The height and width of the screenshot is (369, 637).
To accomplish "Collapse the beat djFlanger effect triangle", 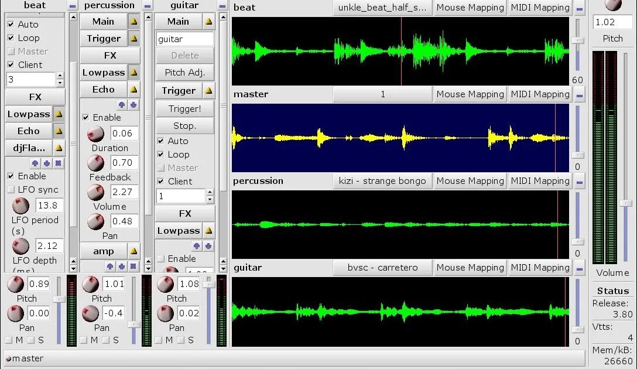I will coord(59,148).
